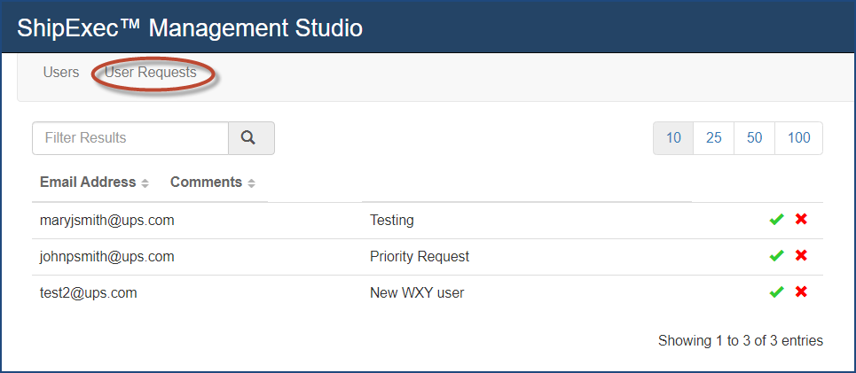
Task: Show 25 entries per page
Action: (x=714, y=138)
